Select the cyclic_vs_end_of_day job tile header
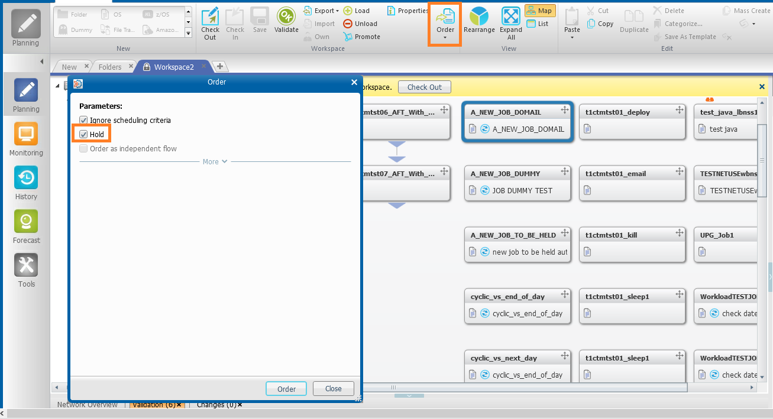The image size is (773, 419). (x=517, y=296)
